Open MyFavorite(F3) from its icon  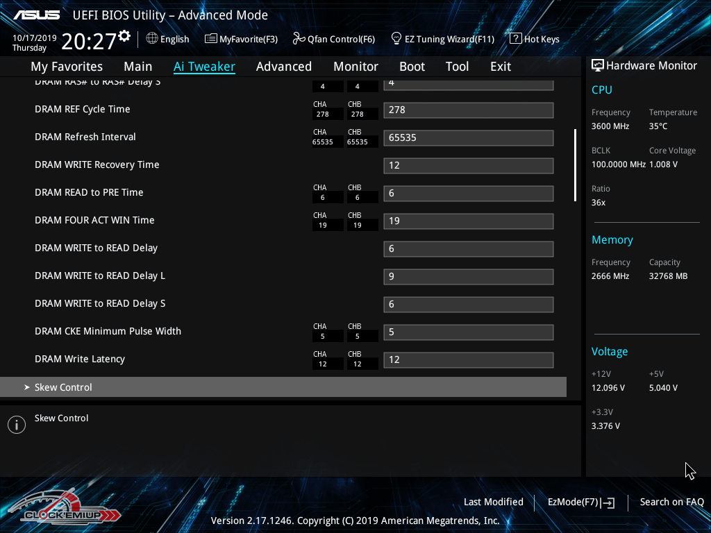[211, 39]
